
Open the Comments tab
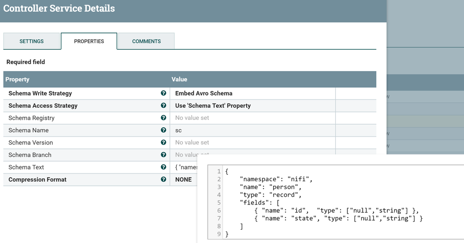tap(146, 41)
